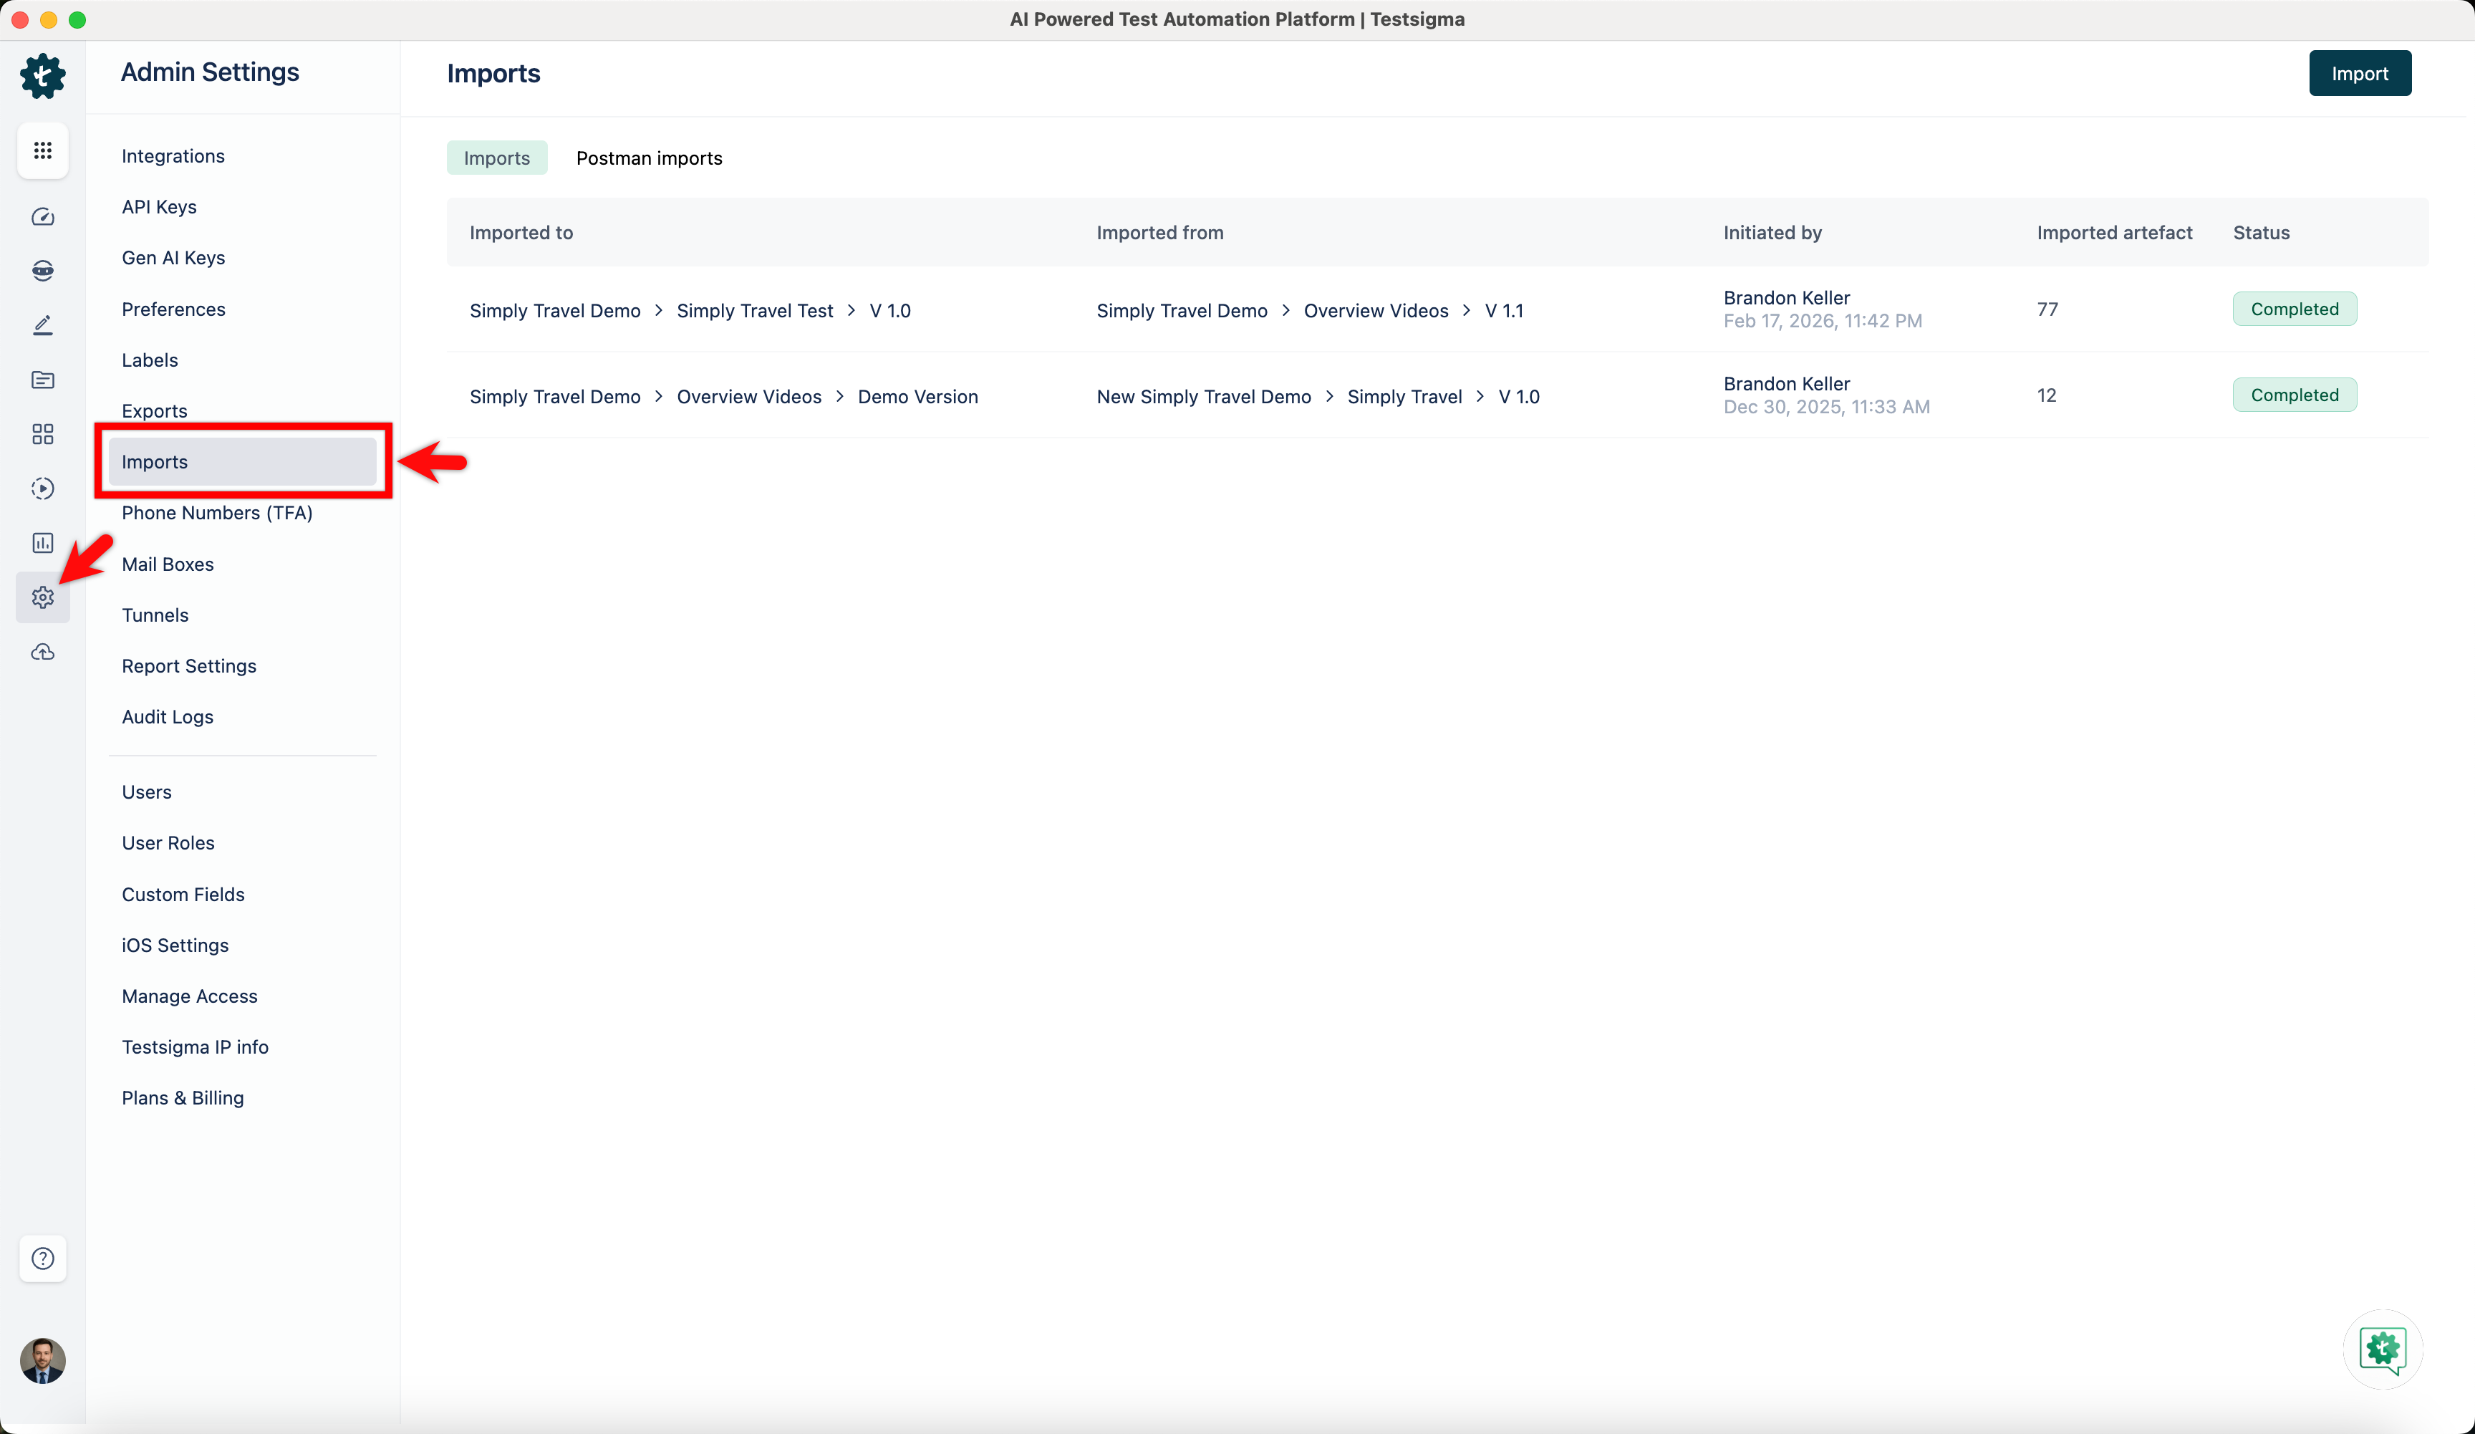Image resolution: width=2475 pixels, height=1434 pixels.
Task: Open Plans & Billing settings
Action: click(x=183, y=1098)
